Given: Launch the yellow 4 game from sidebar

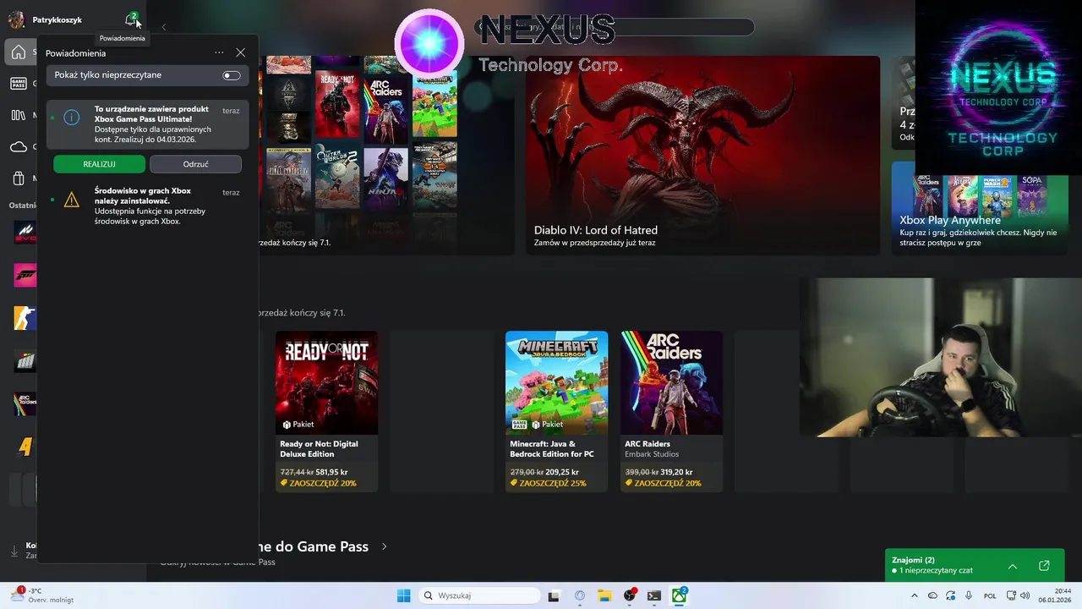Looking at the screenshot, I should 25,447.
